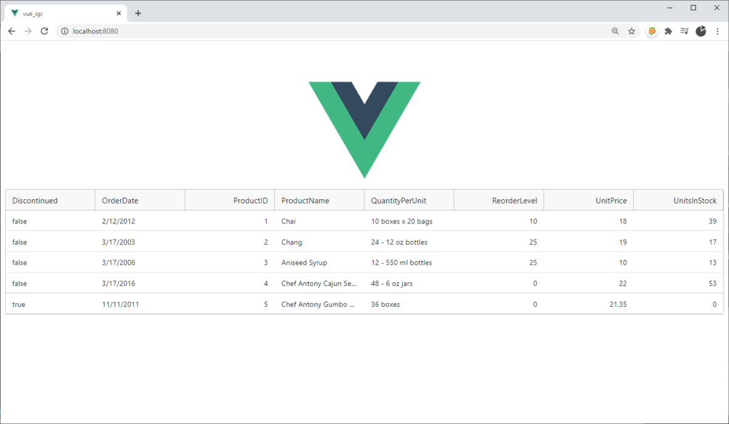Click the unit price 21.35 cell

[589, 304]
